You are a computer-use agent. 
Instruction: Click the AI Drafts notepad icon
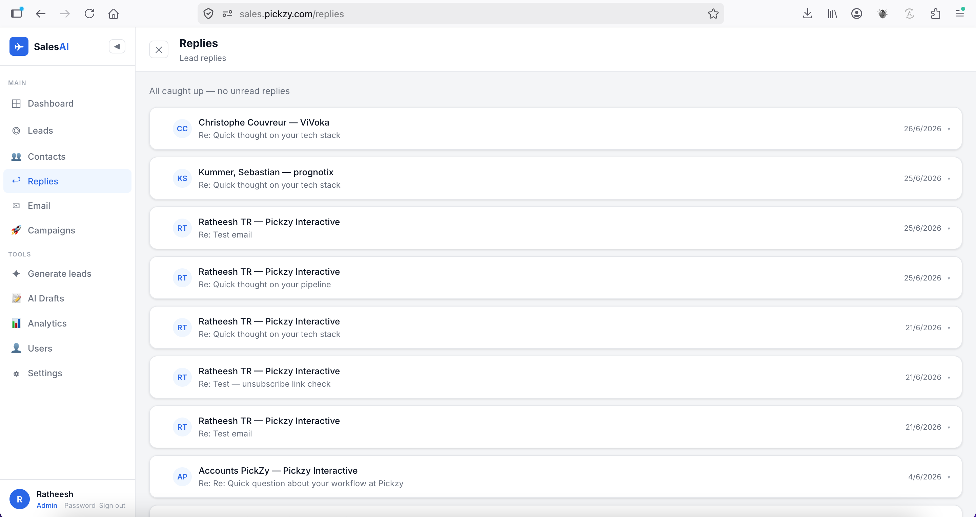16,298
